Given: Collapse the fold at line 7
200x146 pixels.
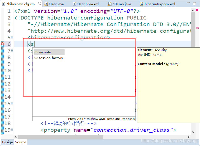Looking at the screenshot, I should [12, 51].
